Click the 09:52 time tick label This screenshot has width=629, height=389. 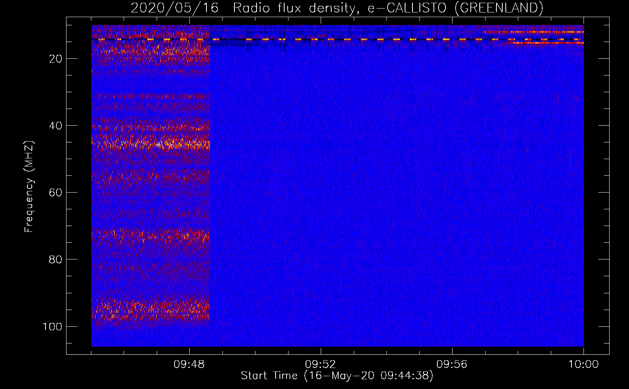coord(321,364)
